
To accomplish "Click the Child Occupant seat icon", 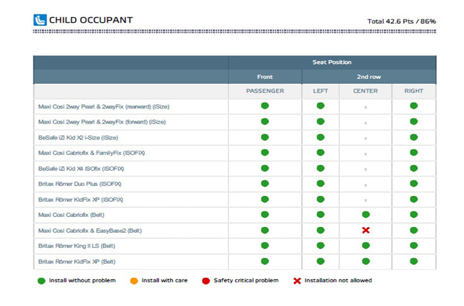I will tap(39, 20).
